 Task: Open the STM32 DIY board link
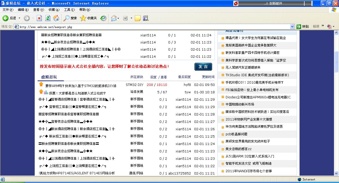[135, 85]
